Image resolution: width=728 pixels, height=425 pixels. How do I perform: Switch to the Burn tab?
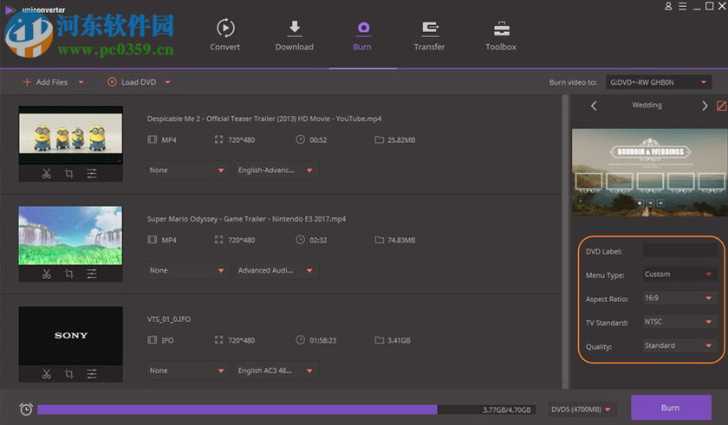coord(362,35)
